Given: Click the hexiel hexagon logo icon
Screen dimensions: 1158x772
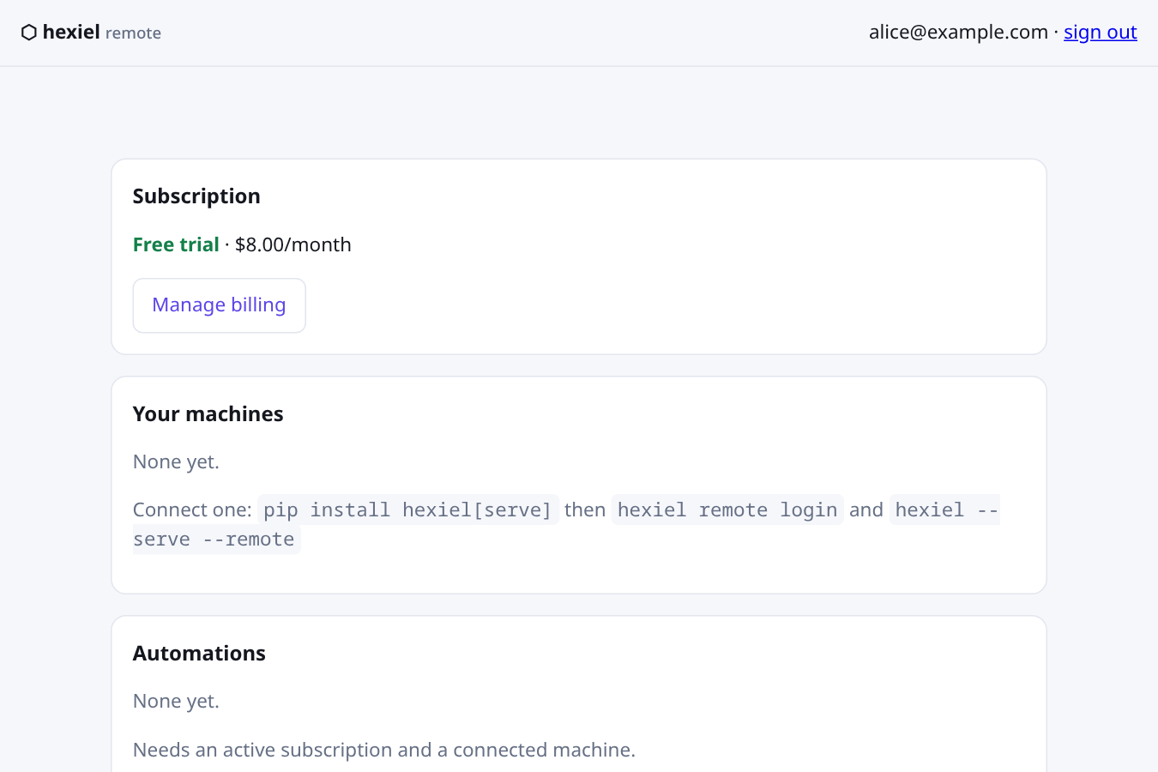Looking at the screenshot, I should (x=29, y=33).
